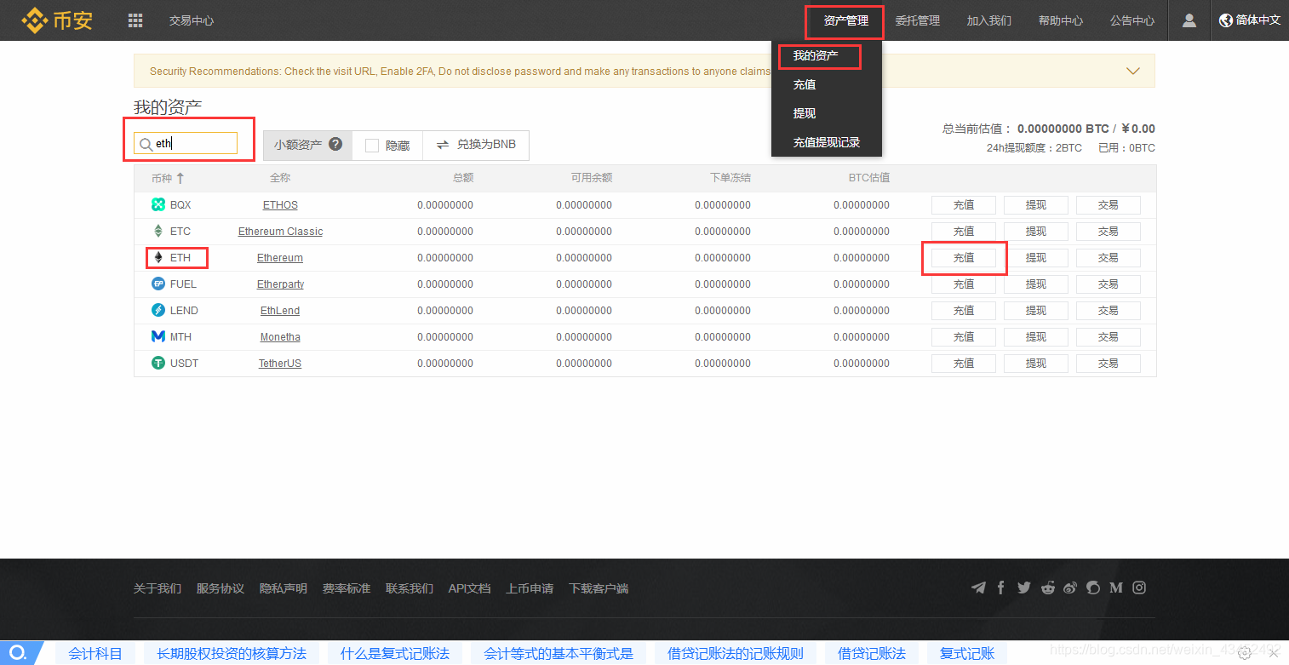Open the 下载客户端 footer link
Viewport: 1289px width, 665px height.
click(599, 588)
